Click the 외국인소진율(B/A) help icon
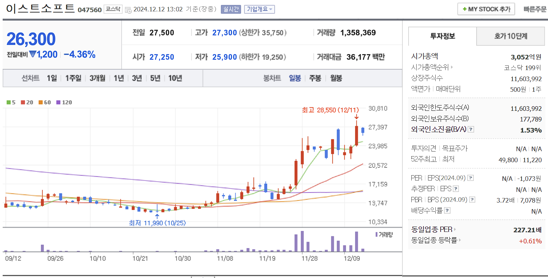548x278 pixels. pos(471,129)
